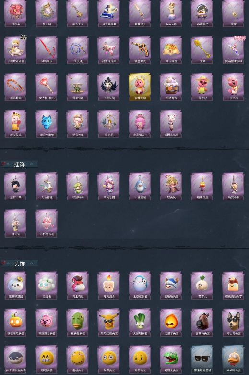The image size is (249, 375).
Task: Select the blue cat creature accessory
Action: pos(47,124)
